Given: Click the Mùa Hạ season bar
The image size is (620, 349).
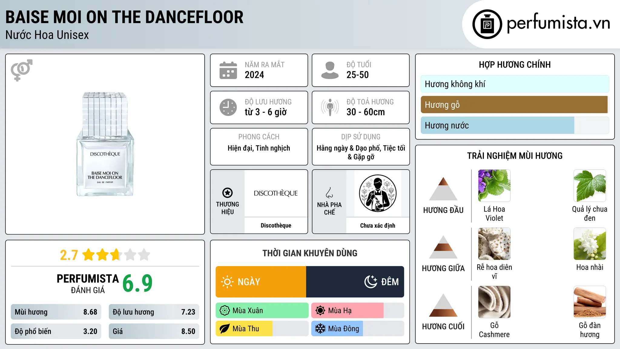Looking at the screenshot, I should 358,311.
